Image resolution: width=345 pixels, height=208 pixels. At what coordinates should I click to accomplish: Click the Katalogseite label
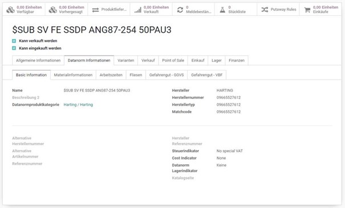click(x=183, y=178)
